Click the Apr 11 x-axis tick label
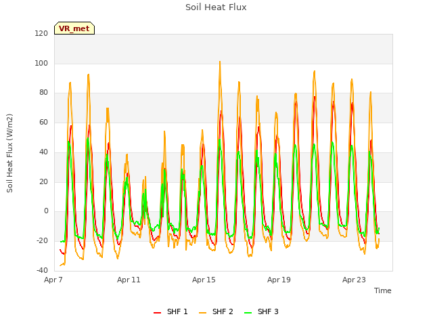 129,280
